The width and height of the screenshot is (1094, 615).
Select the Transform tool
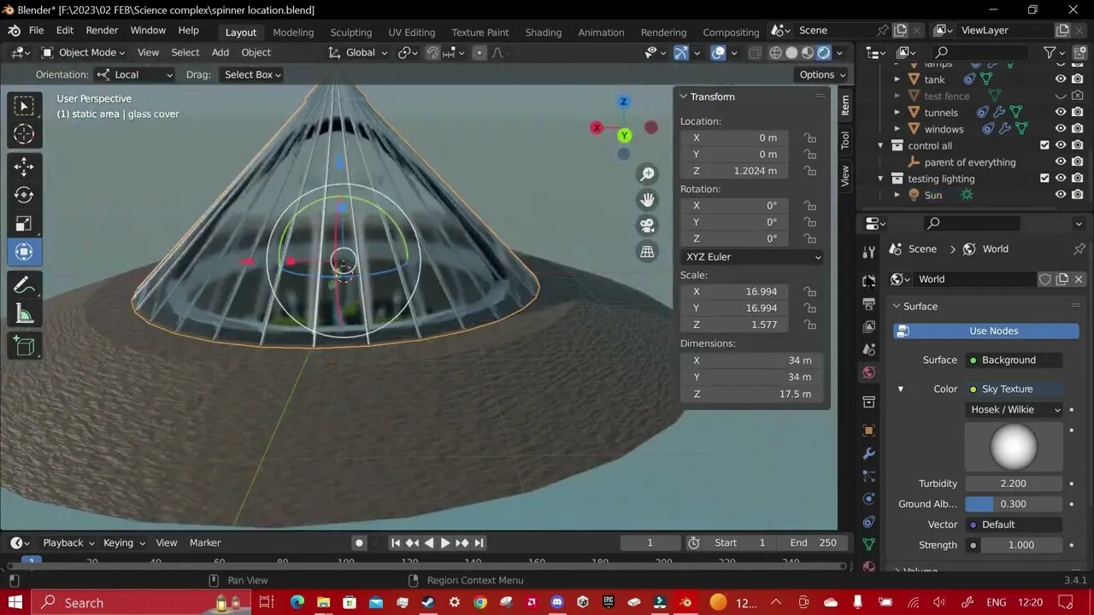(24, 252)
